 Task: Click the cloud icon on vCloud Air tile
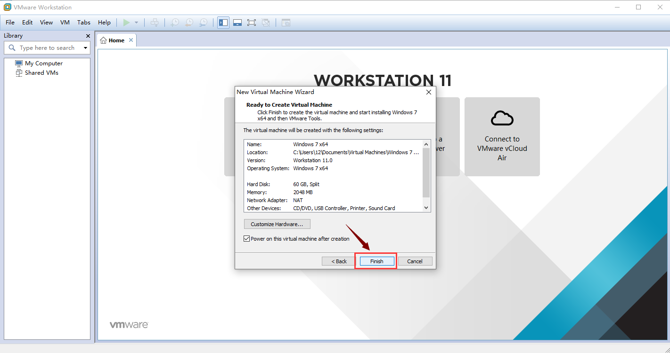click(x=502, y=118)
